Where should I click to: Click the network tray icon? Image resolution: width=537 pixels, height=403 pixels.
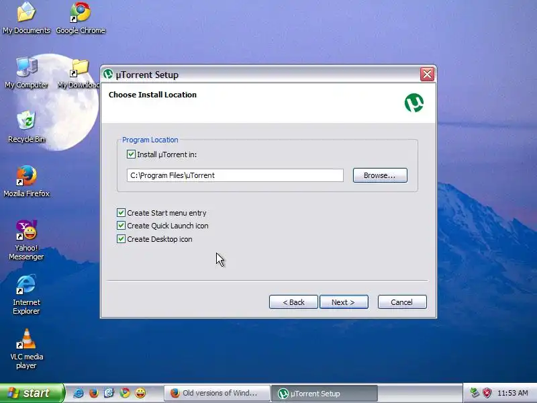pos(475,393)
